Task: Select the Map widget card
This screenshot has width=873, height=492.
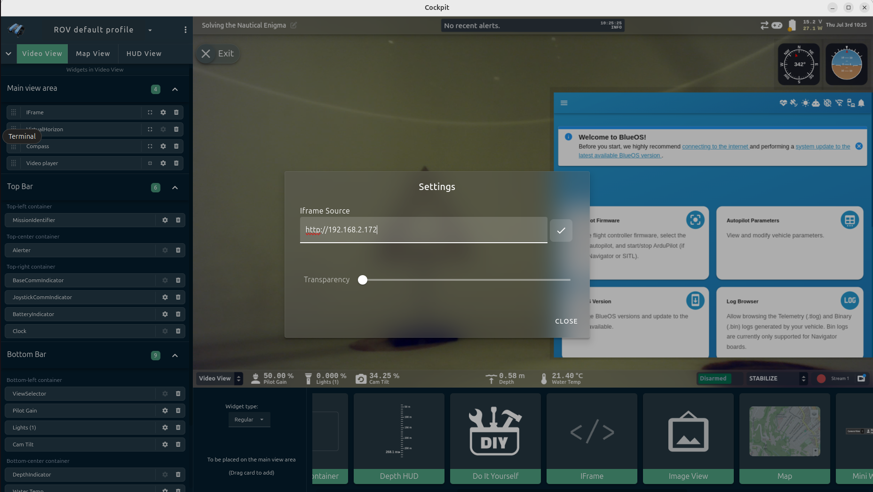Action: (x=785, y=438)
